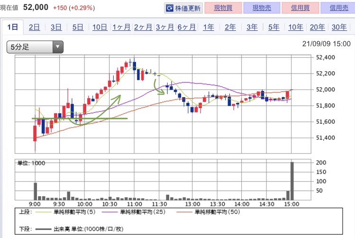Viewport: 355px width, 238px height.
Task: Open the 1ヶ月 chart tab
Action: click(x=121, y=27)
